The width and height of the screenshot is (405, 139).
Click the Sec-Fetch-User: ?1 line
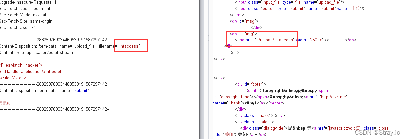18,27
